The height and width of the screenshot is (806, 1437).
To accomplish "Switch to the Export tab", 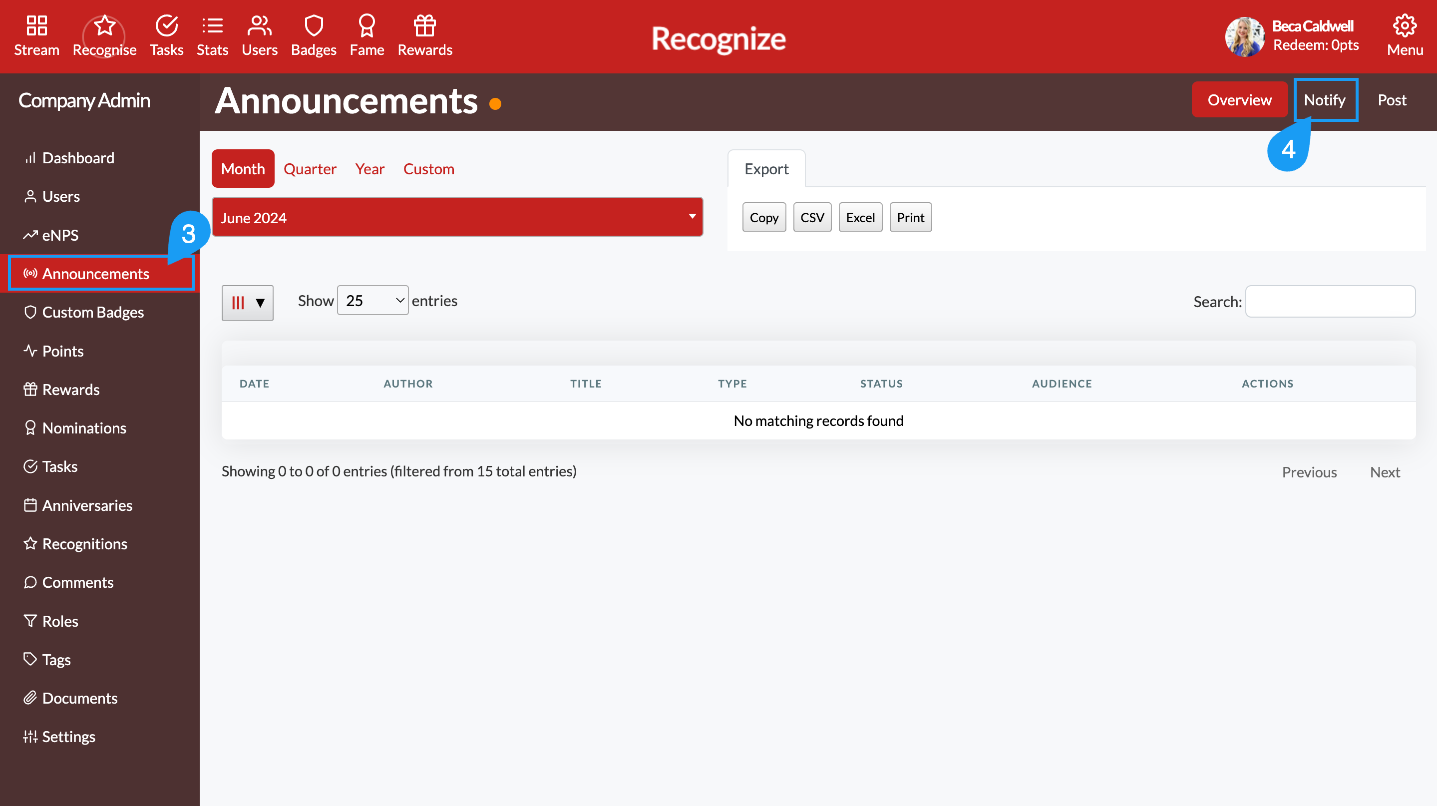I will pyautogui.click(x=766, y=168).
